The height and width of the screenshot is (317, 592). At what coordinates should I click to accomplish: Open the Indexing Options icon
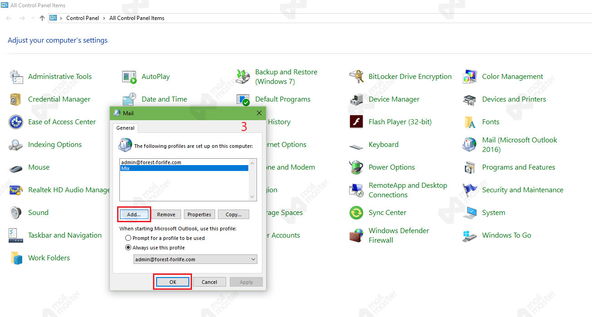pyautogui.click(x=16, y=145)
